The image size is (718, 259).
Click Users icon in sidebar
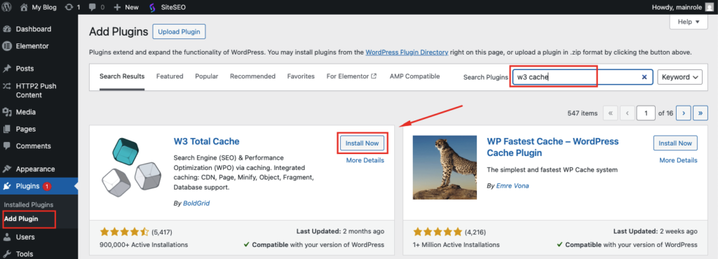[7, 237]
